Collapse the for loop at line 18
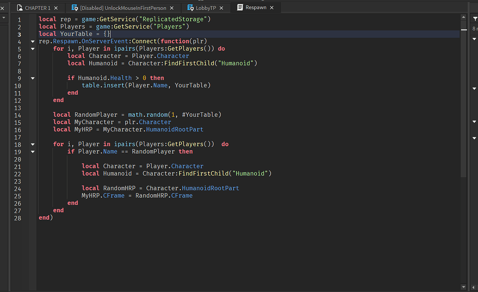This screenshot has width=478, height=292. click(x=33, y=144)
